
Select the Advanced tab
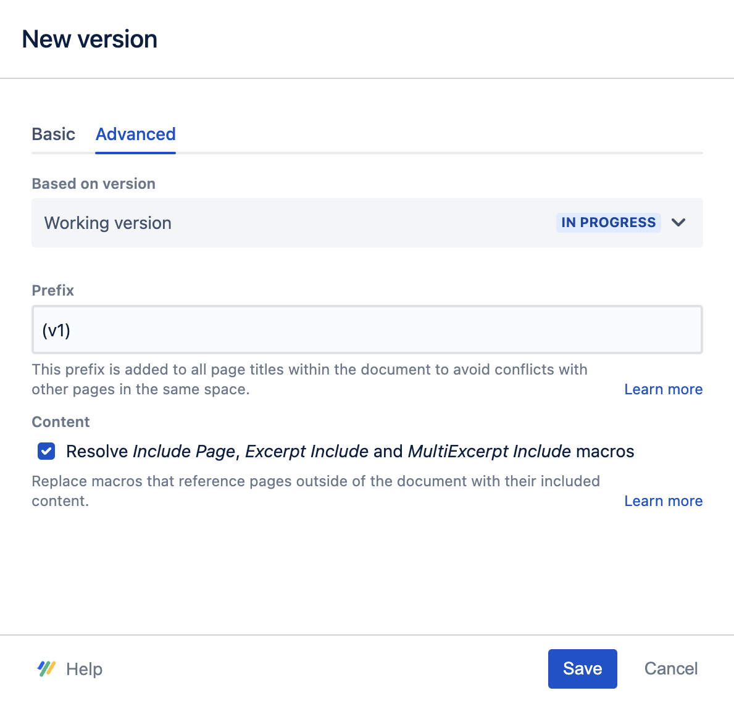pyautogui.click(x=136, y=135)
